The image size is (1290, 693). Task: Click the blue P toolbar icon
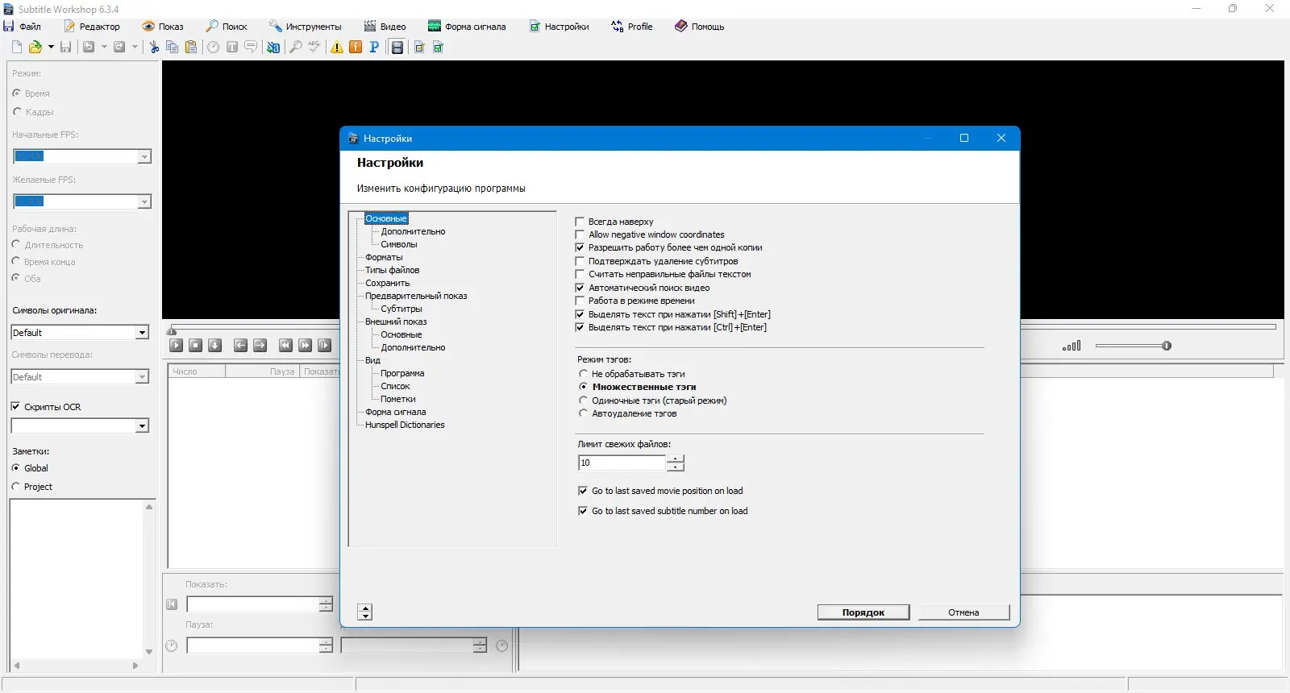374,47
